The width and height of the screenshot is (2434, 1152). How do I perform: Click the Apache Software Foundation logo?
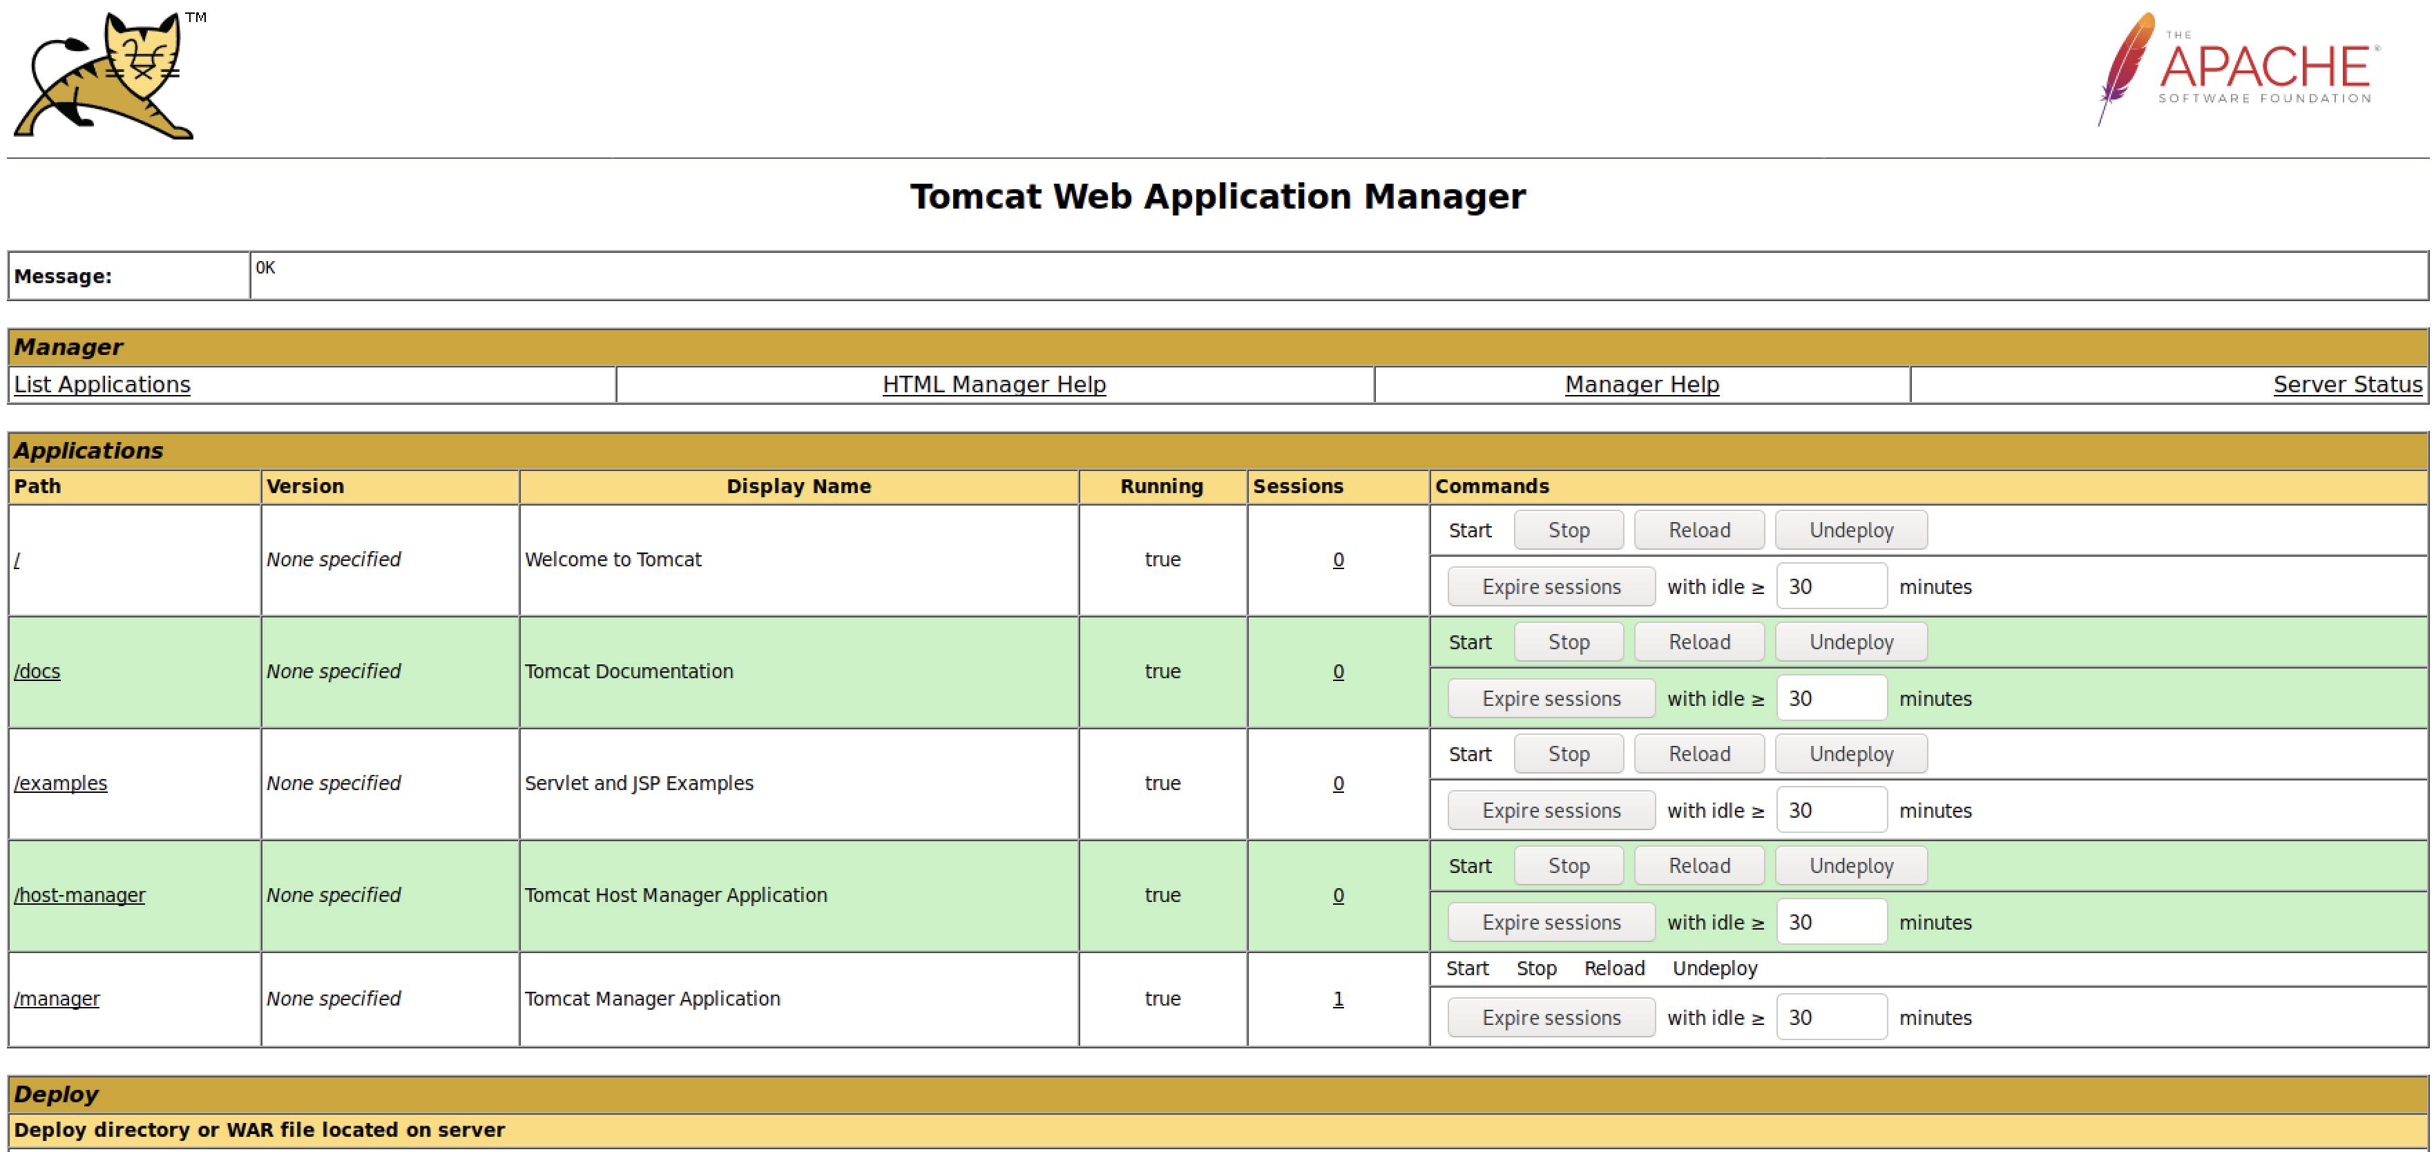(2237, 70)
